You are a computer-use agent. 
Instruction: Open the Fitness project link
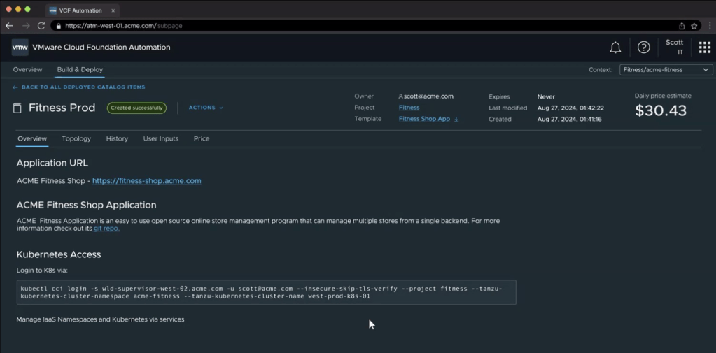tap(409, 108)
